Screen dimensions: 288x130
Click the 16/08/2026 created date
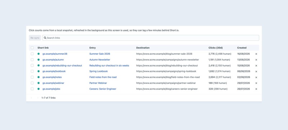[244, 54]
